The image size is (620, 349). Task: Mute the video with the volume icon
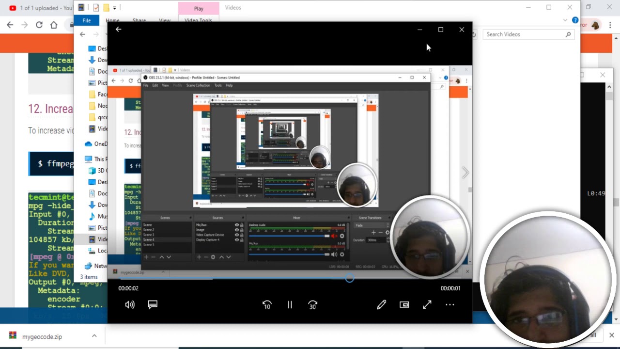pos(130,304)
